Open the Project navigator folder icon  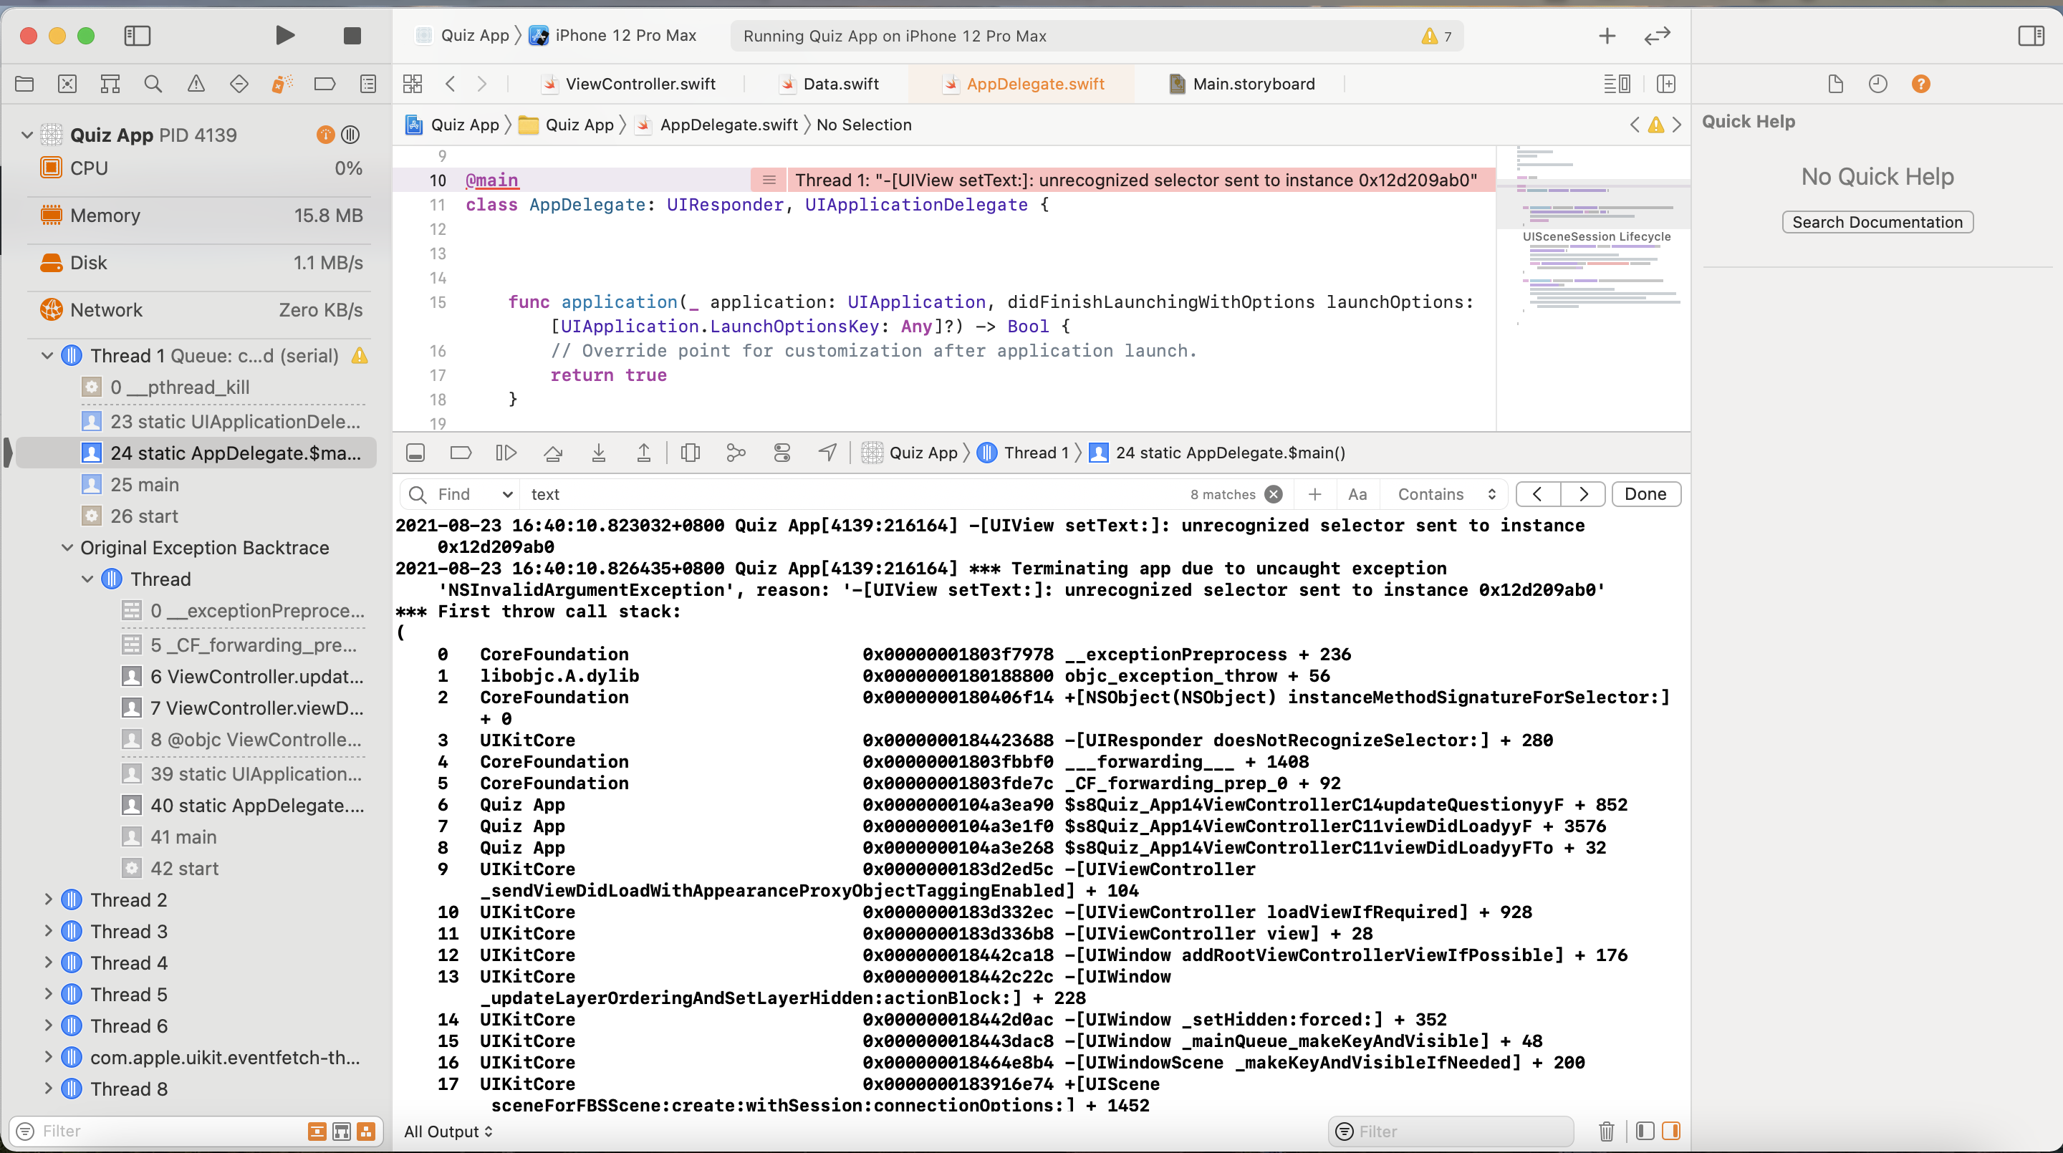click(24, 83)
